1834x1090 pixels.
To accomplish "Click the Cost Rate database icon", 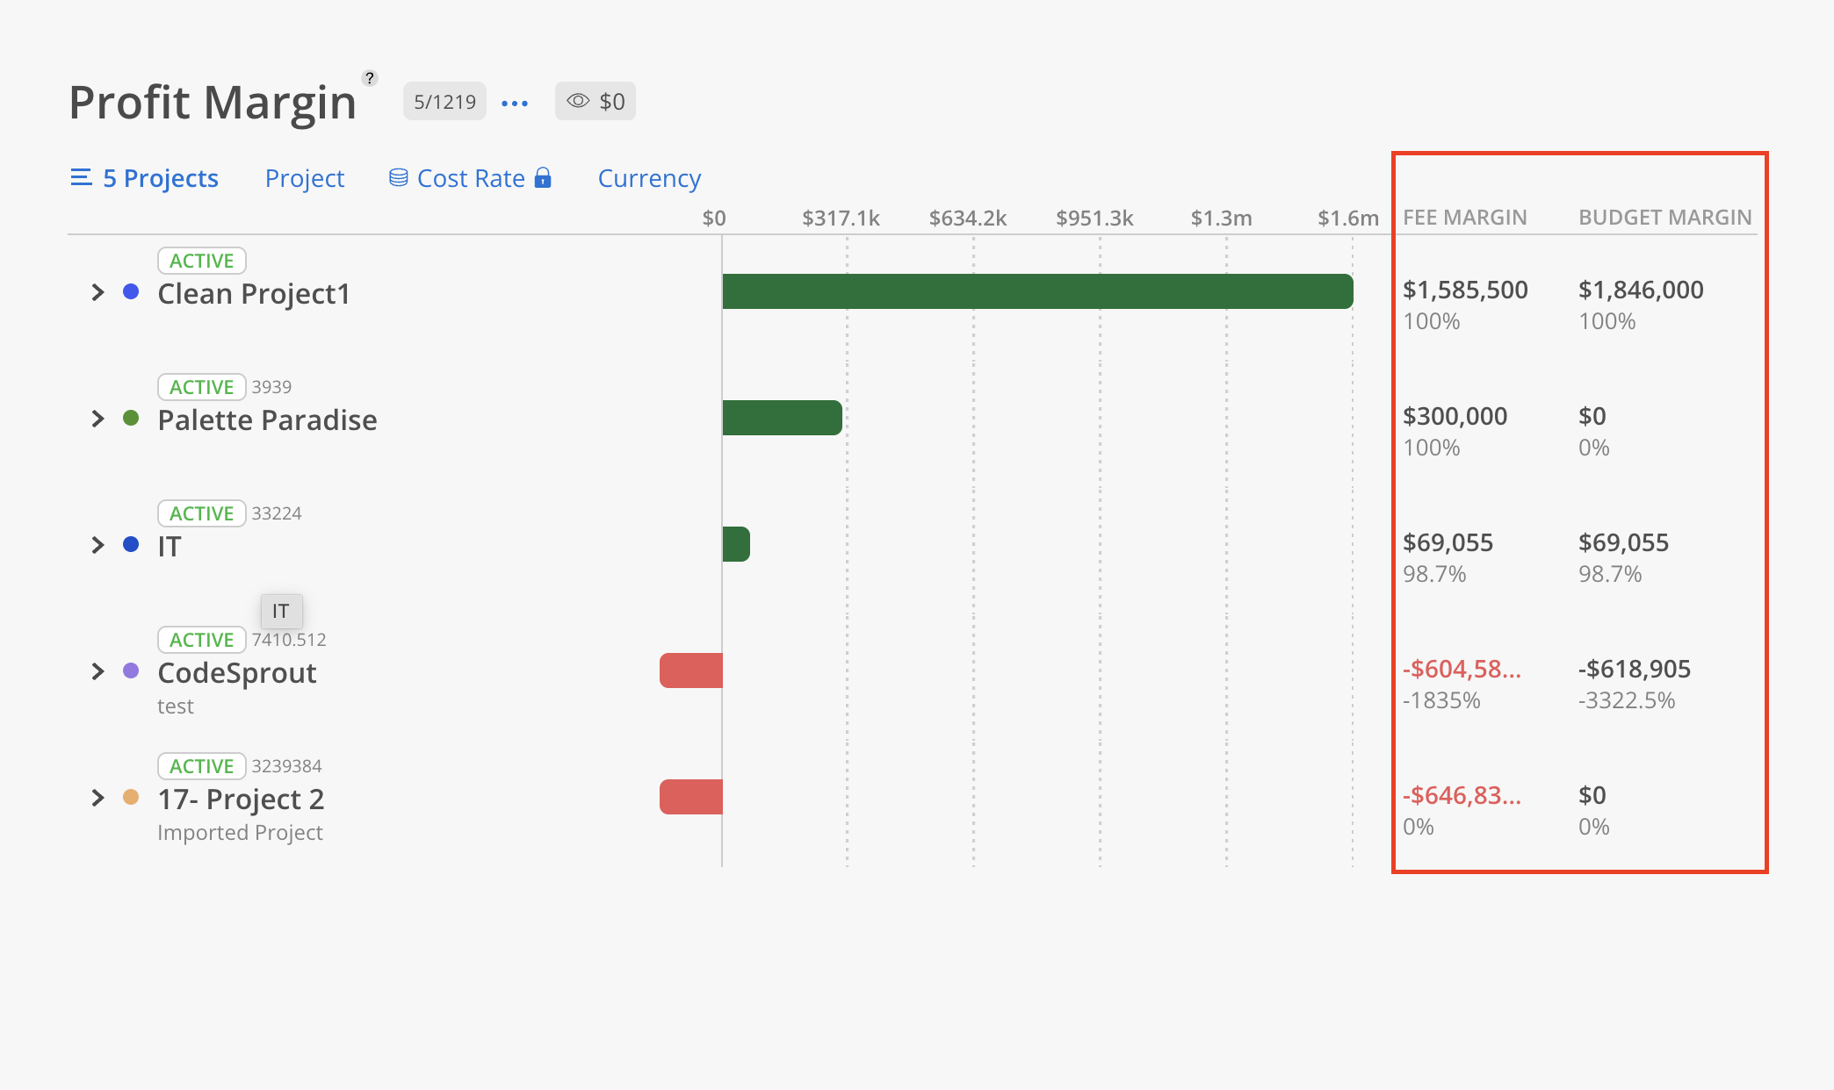I will (398, 178).
